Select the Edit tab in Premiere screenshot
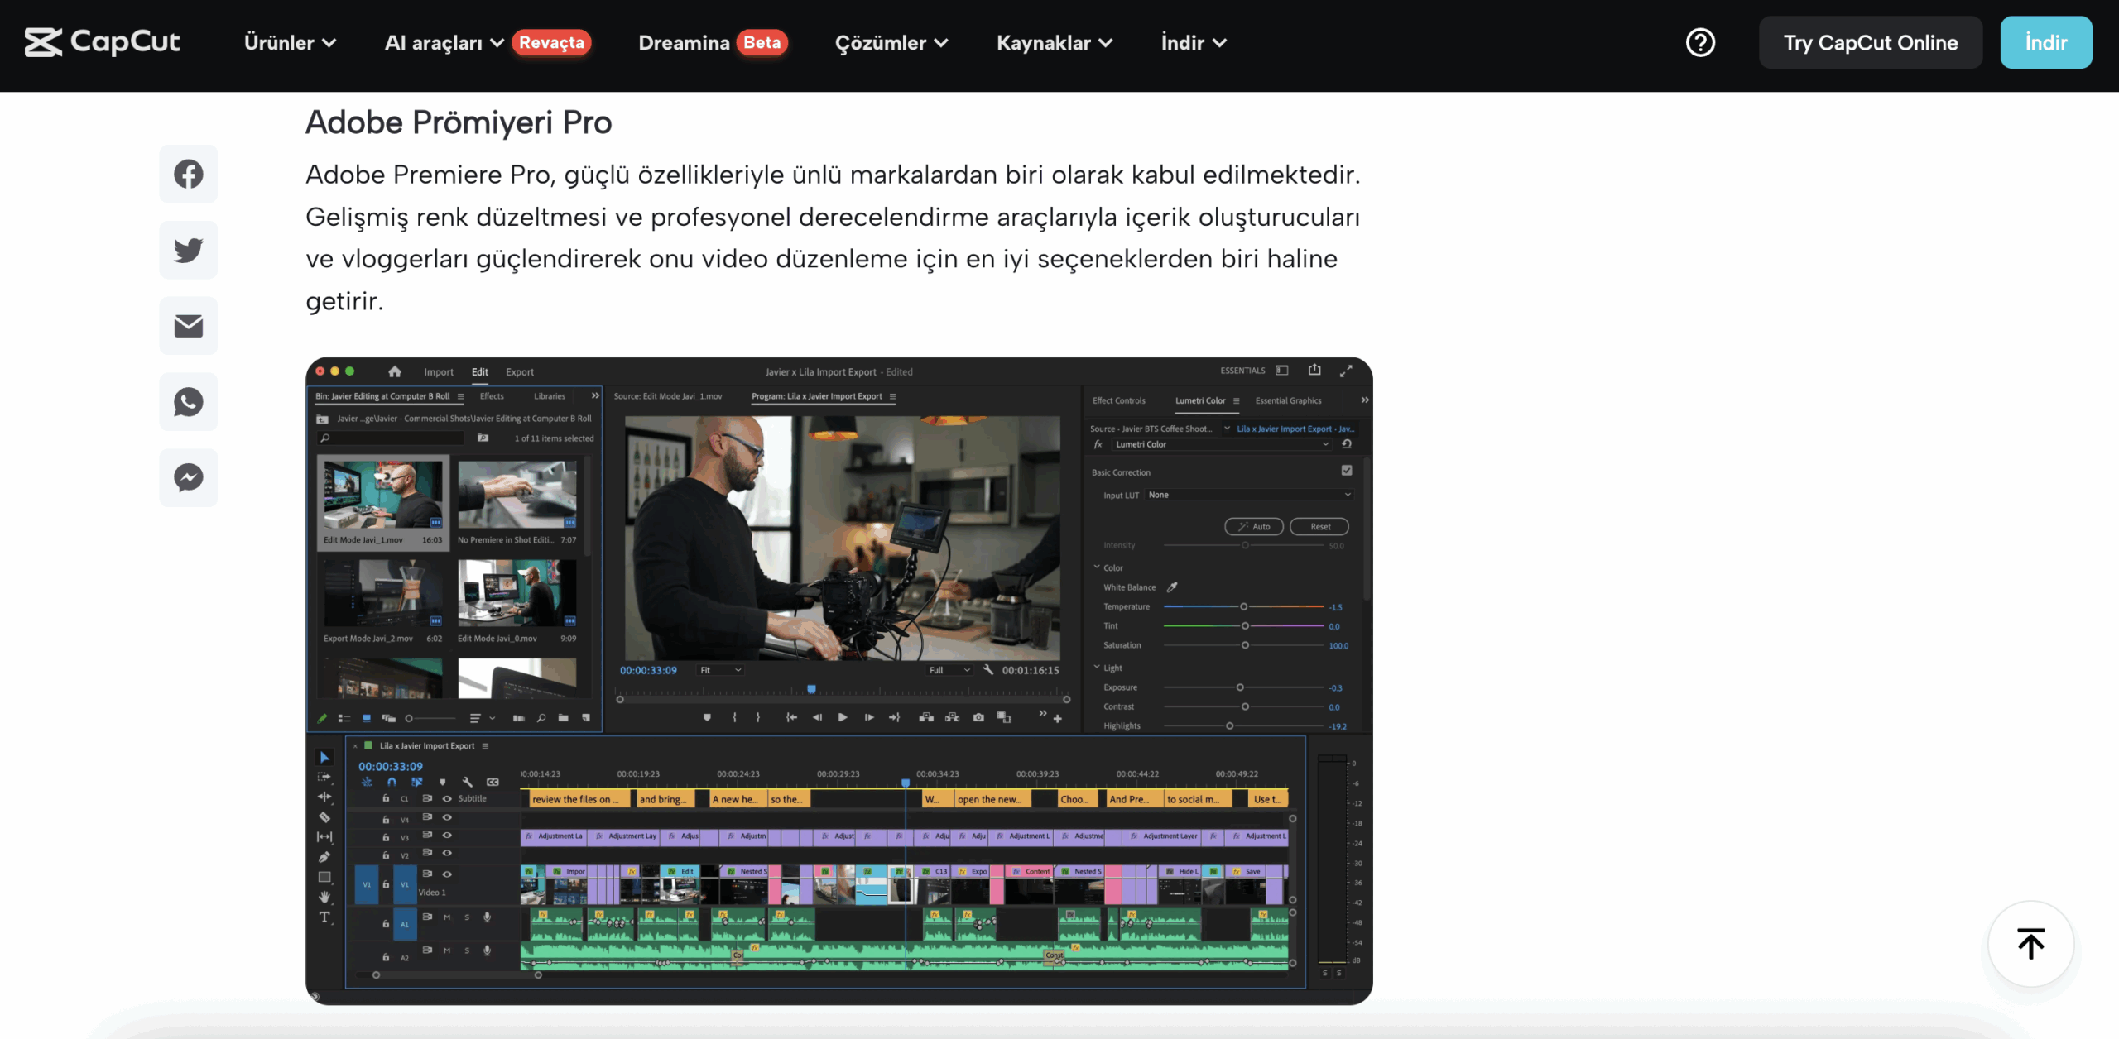 480,372
